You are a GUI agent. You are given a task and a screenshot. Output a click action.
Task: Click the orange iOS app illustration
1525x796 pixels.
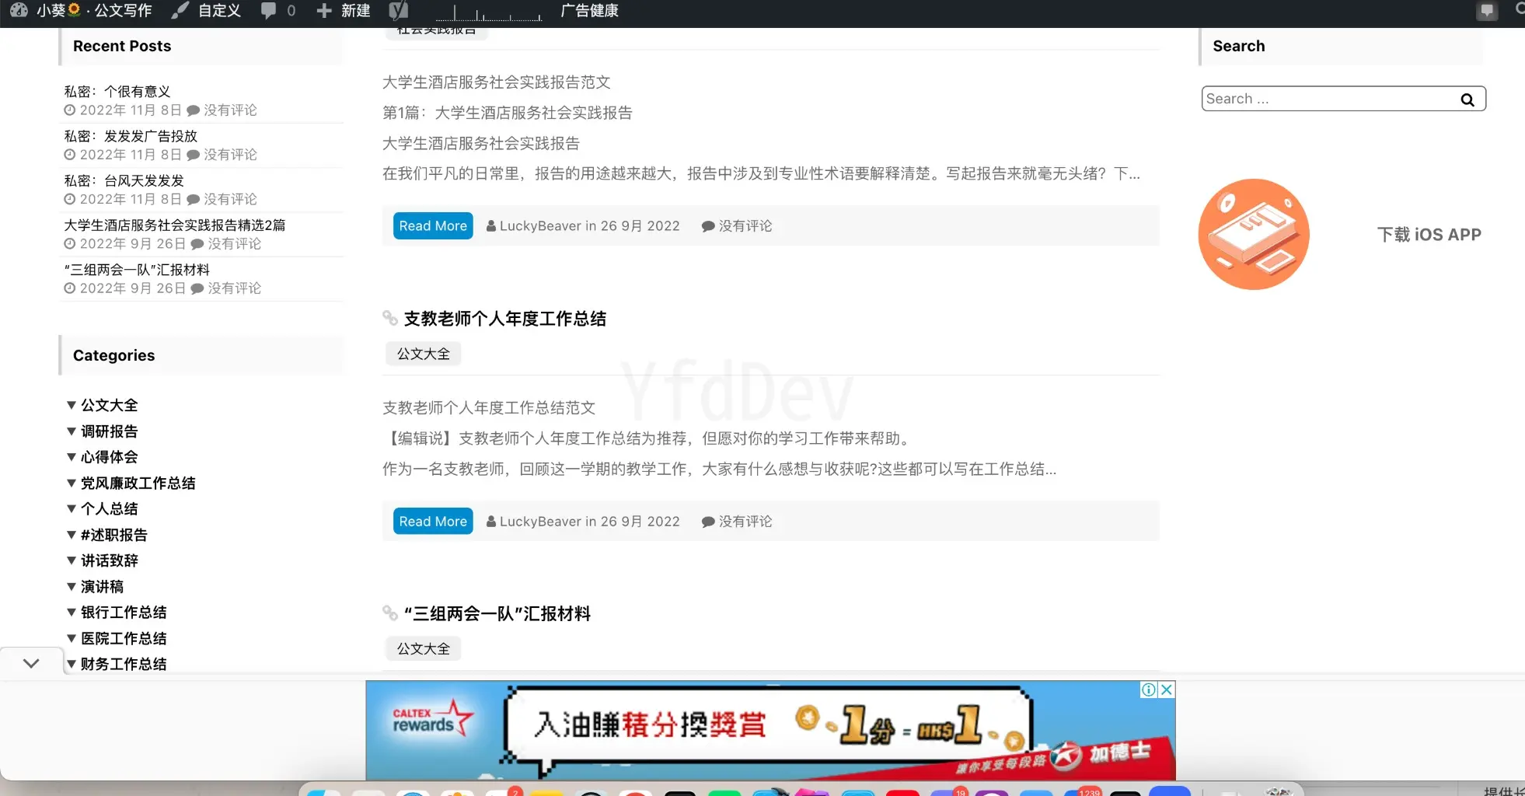click(x=1253, y=234)
